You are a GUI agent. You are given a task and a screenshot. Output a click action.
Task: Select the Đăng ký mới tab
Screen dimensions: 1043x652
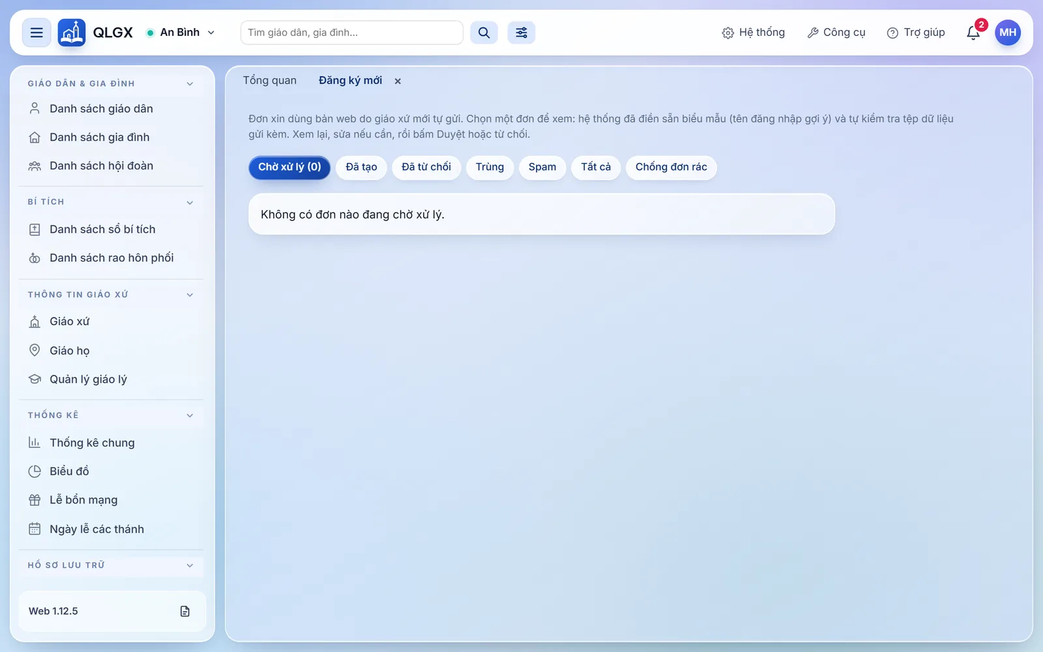[350, 80]
